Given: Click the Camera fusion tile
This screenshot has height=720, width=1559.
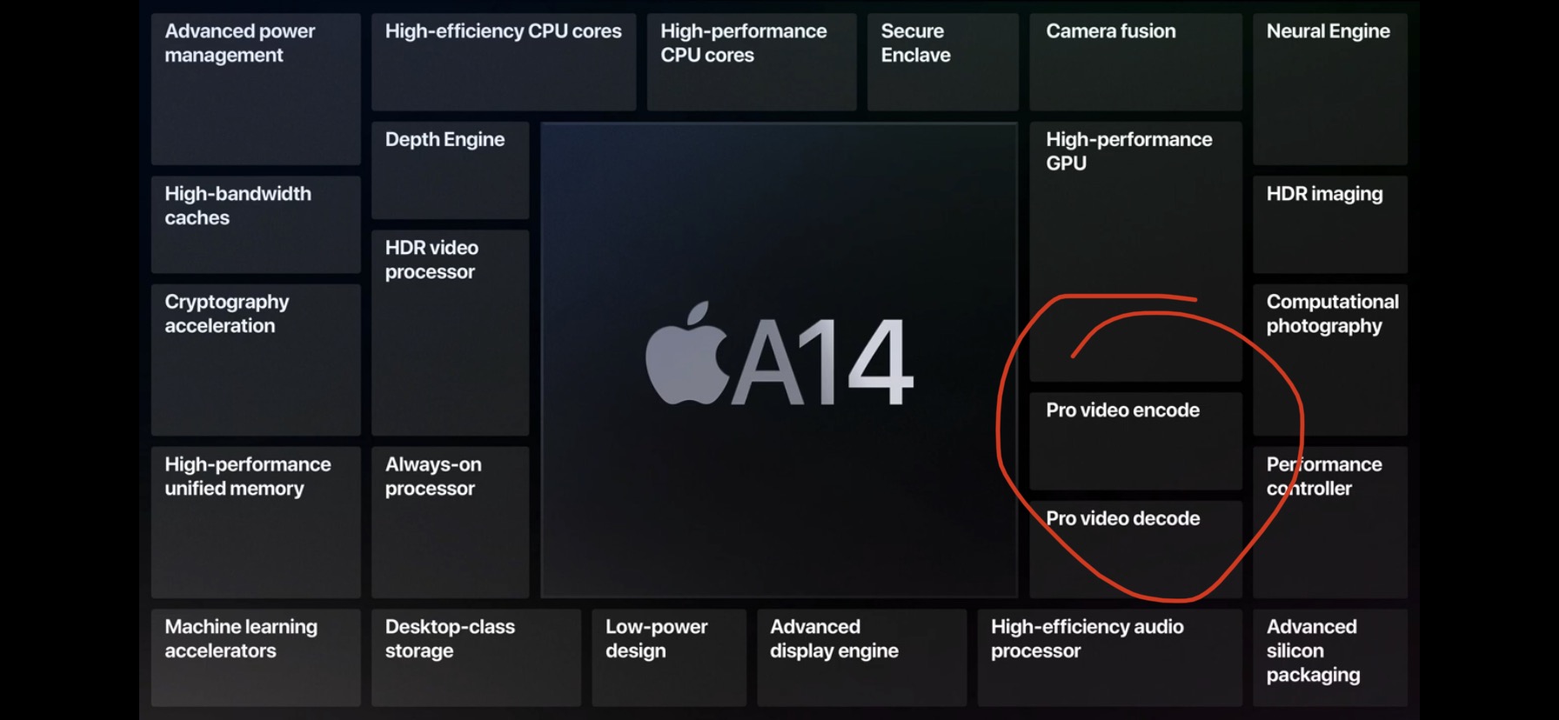Looking at the screenshot, I should coord(1135,62).
